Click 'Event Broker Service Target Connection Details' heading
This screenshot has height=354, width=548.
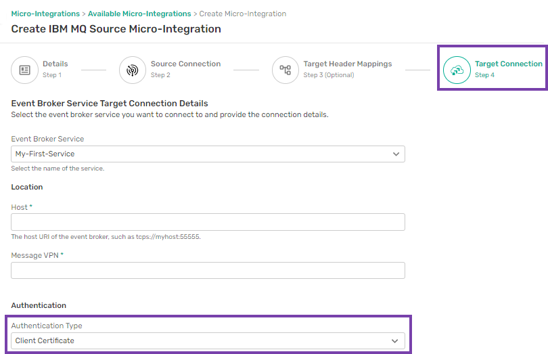(110, 103)
